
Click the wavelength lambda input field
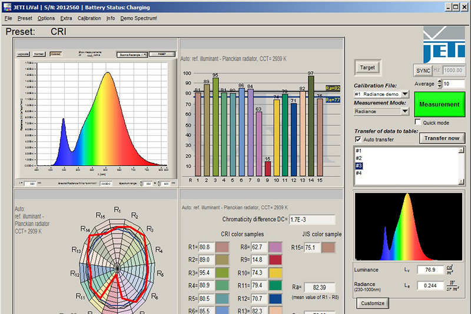tap(30, 183)
